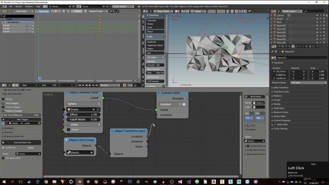Open the Location dropdown in Evaluate Falloff
Image resolution: width=329 pixels, height=185 pixels.
(x=170, y=104)
